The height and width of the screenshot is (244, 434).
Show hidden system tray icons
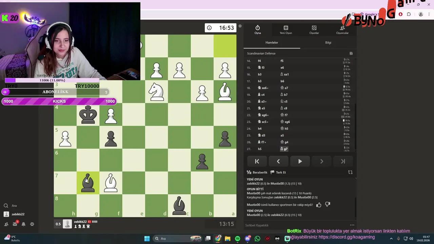point(391,239)
